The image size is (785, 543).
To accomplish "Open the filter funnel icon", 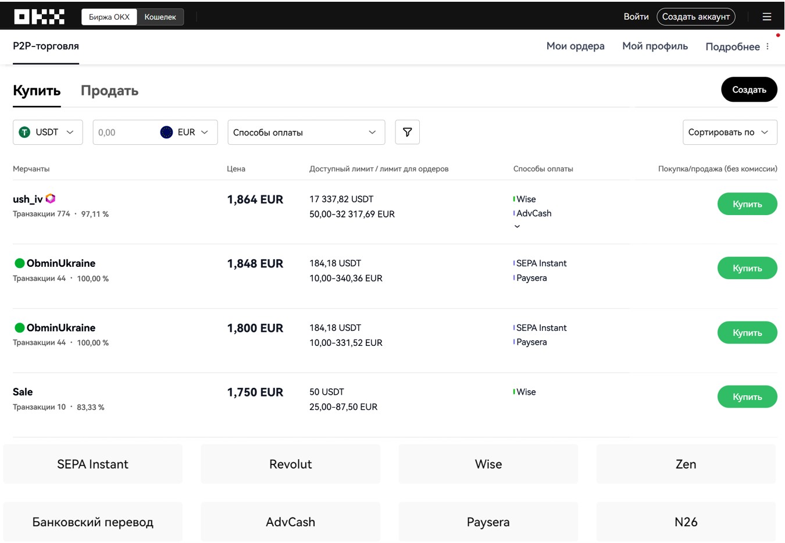I will [x=407, y=132].
